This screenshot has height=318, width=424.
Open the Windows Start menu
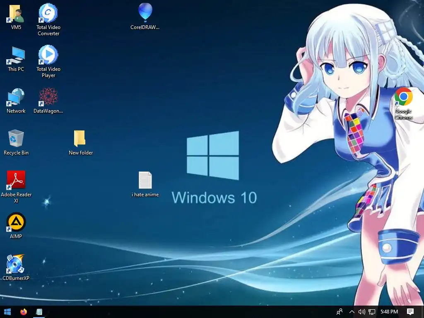7,312
